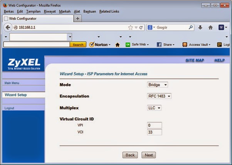Open the Berkas menu
This screenshot has width=232, height=165.
click(9, 12)
